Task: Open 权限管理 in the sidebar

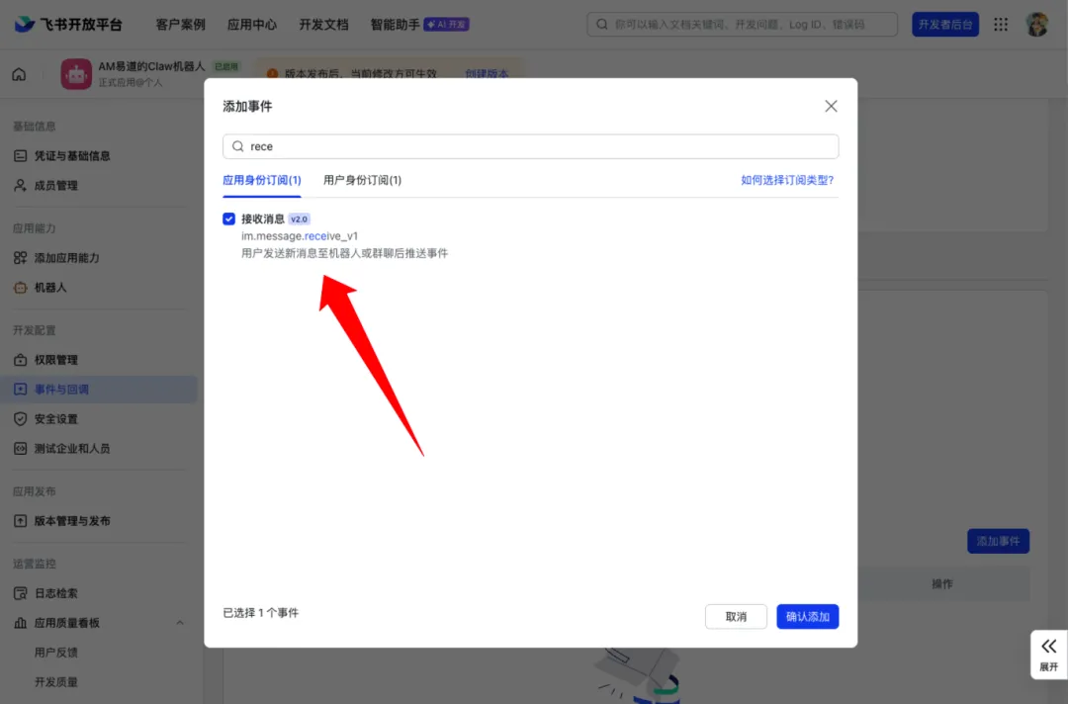Action: [55, 360]
